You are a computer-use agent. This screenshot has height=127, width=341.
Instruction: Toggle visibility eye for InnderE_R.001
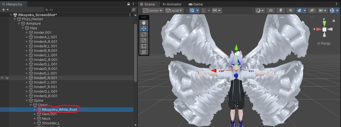(x=2, y=78)
